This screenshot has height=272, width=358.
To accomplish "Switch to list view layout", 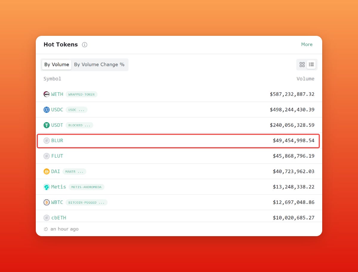I will point(311,64).
